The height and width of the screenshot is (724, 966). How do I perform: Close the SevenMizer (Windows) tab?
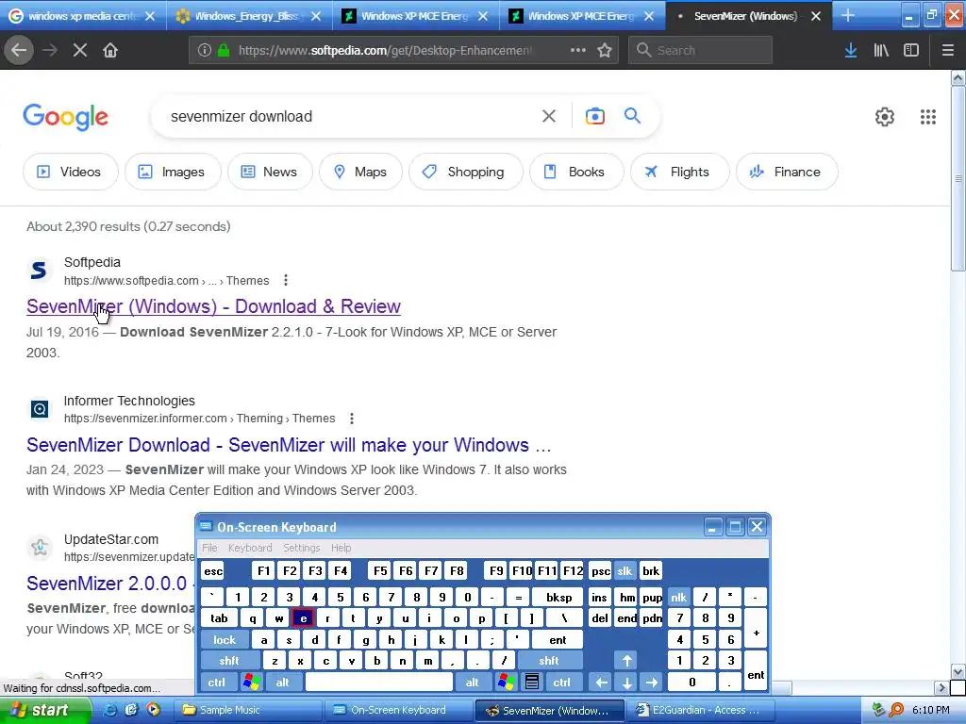point(816,16)
